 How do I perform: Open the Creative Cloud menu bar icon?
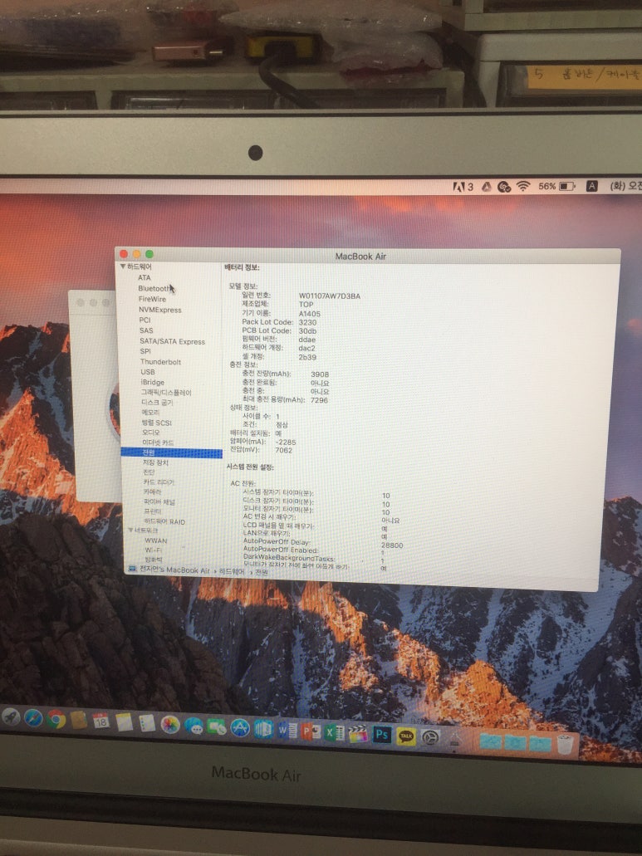[x=504, y=187]
